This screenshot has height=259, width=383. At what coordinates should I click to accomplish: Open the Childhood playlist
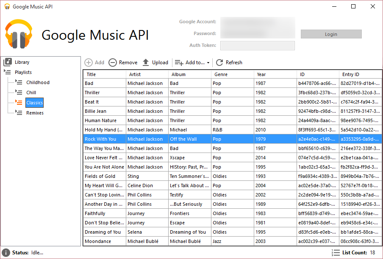tap(38, 82)
